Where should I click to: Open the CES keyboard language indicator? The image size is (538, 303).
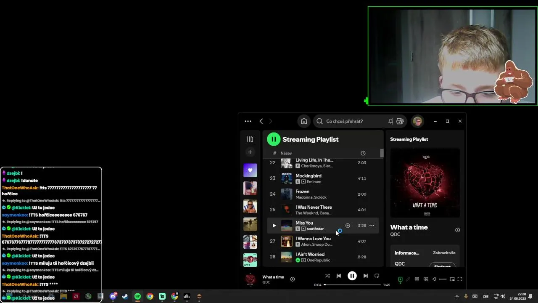(486, 297)
